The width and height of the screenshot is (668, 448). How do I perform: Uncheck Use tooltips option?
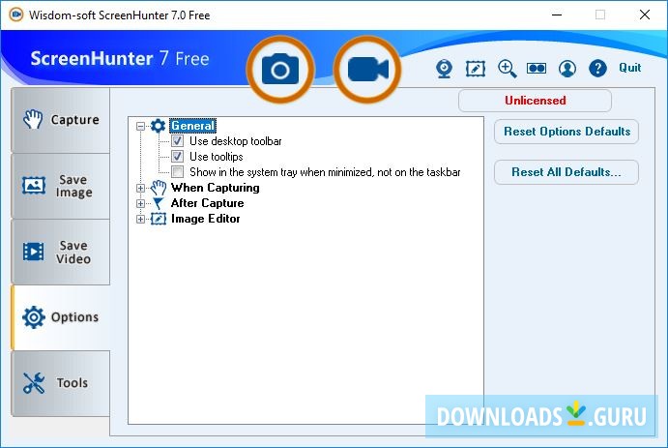coord(178,157)
